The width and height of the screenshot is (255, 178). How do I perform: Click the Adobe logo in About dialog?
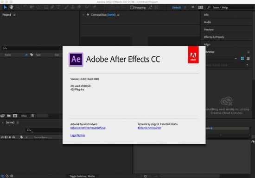(193, 55)
